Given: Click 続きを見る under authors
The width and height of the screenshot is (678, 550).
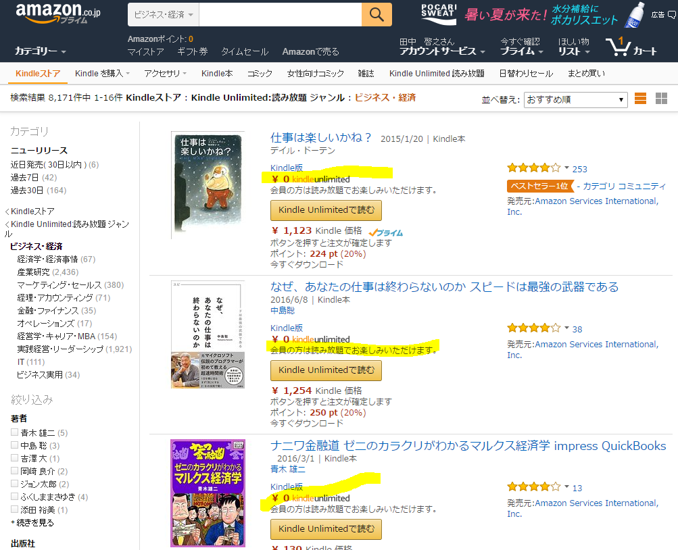Looking at the screenshot, I should tap(34, 523).
